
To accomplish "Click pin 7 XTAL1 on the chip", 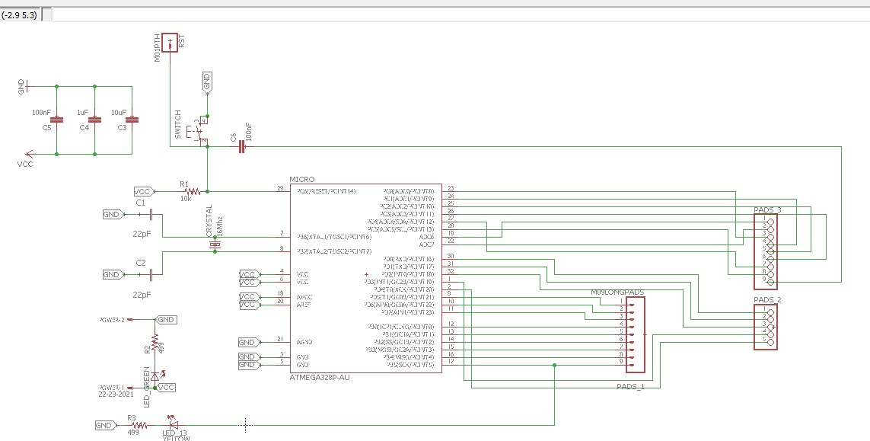I will tap(283, 237).
